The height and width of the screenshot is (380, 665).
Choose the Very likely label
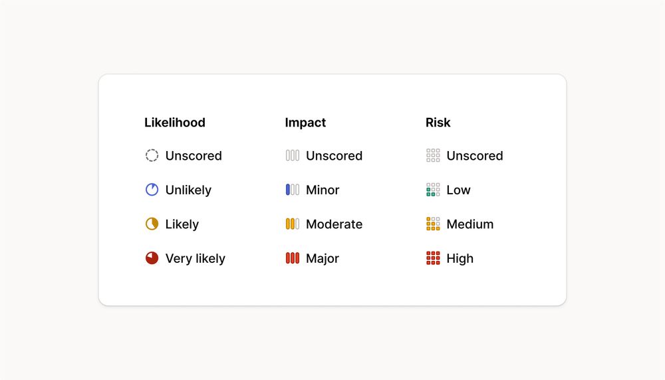point(195,259)
